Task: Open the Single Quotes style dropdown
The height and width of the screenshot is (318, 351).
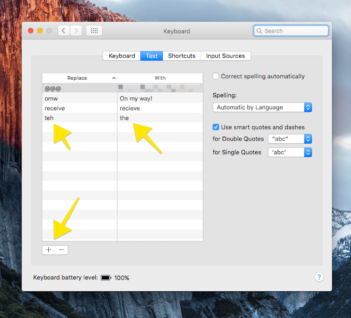Action: click(x=290, y=152)
